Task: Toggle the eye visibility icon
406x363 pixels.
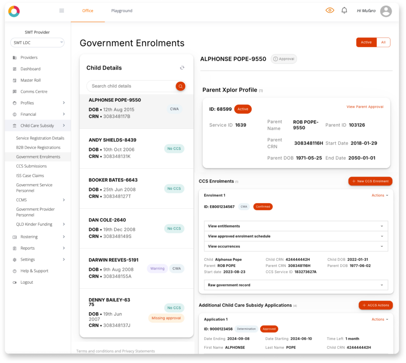Action: coord(329,11)
